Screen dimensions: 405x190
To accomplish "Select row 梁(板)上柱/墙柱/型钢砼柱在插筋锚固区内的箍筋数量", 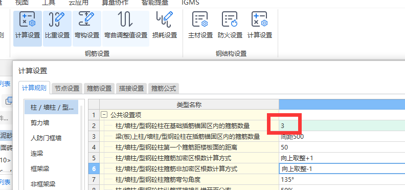I will click(x=189, y=137).
